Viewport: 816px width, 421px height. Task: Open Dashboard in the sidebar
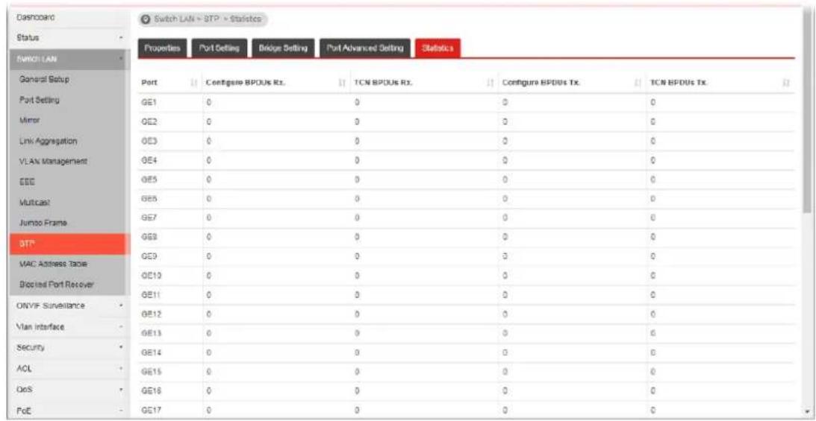[x=37, y=17]
